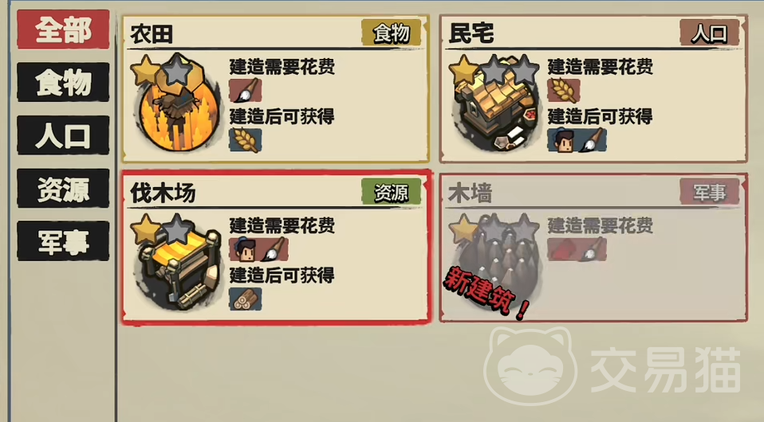Click the 军事 tag on 木墙 card
Screen dimensions: 764x422
click(710, 192)
